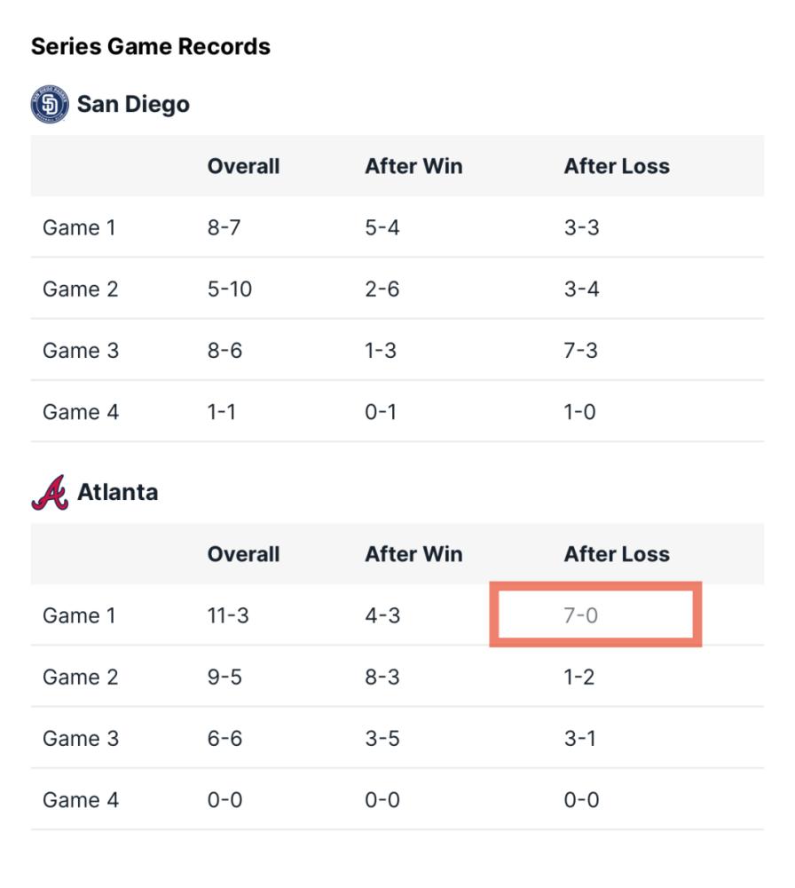This screenshot has width=795, height=888.
Task: Select Atlanta's Game 1 overall 11-3 record
Action: 228,615
